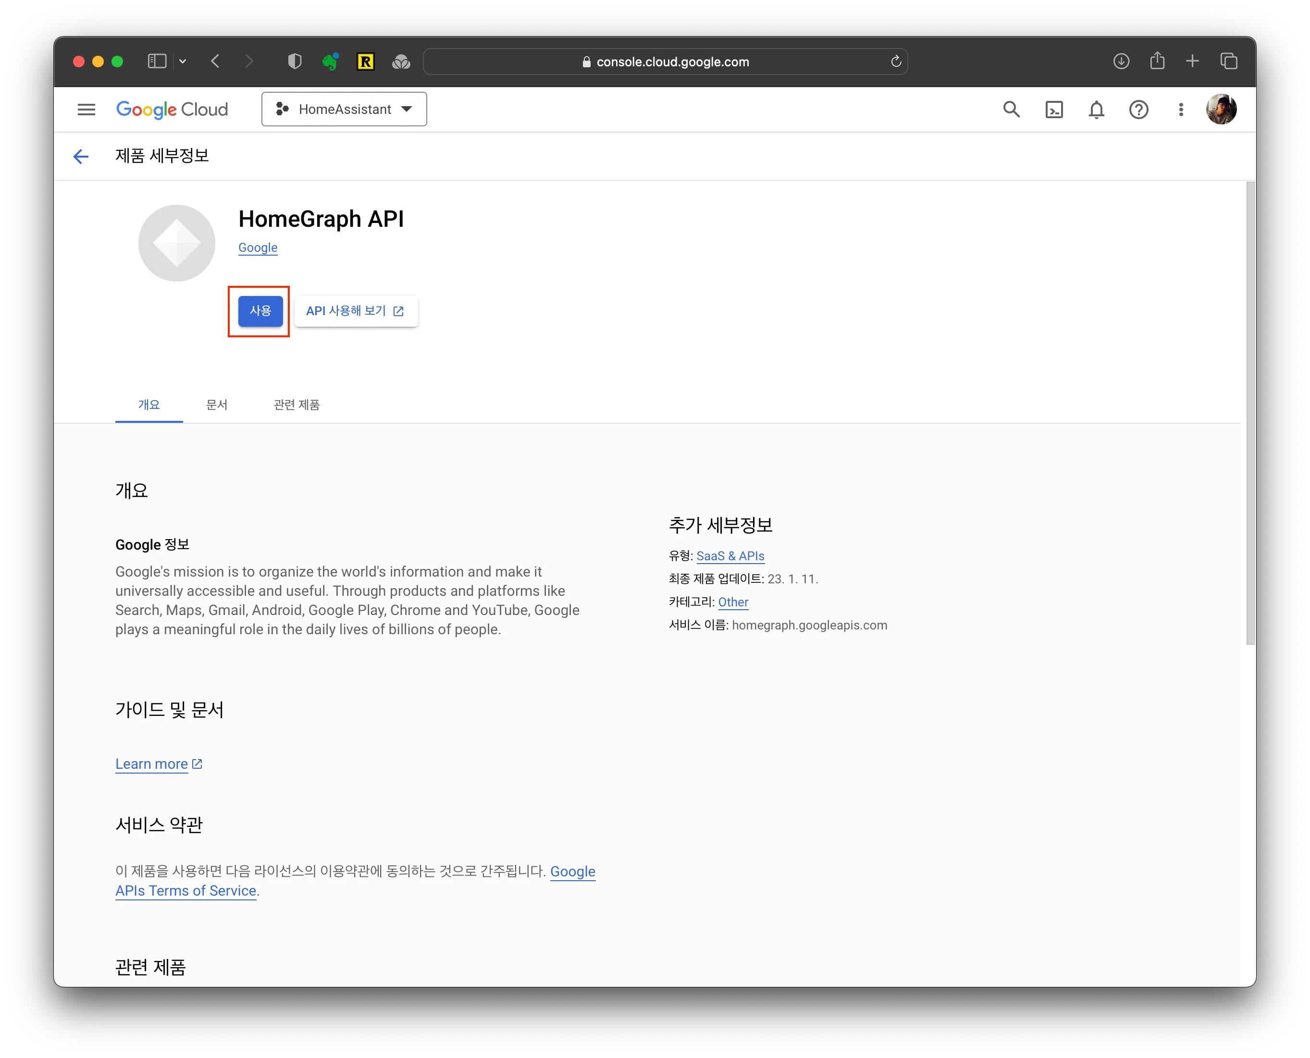Open the Google Cloud navigation hamburger menu
The image size is (1310, 1058).
pyautogui.click(x=87, y=110)
